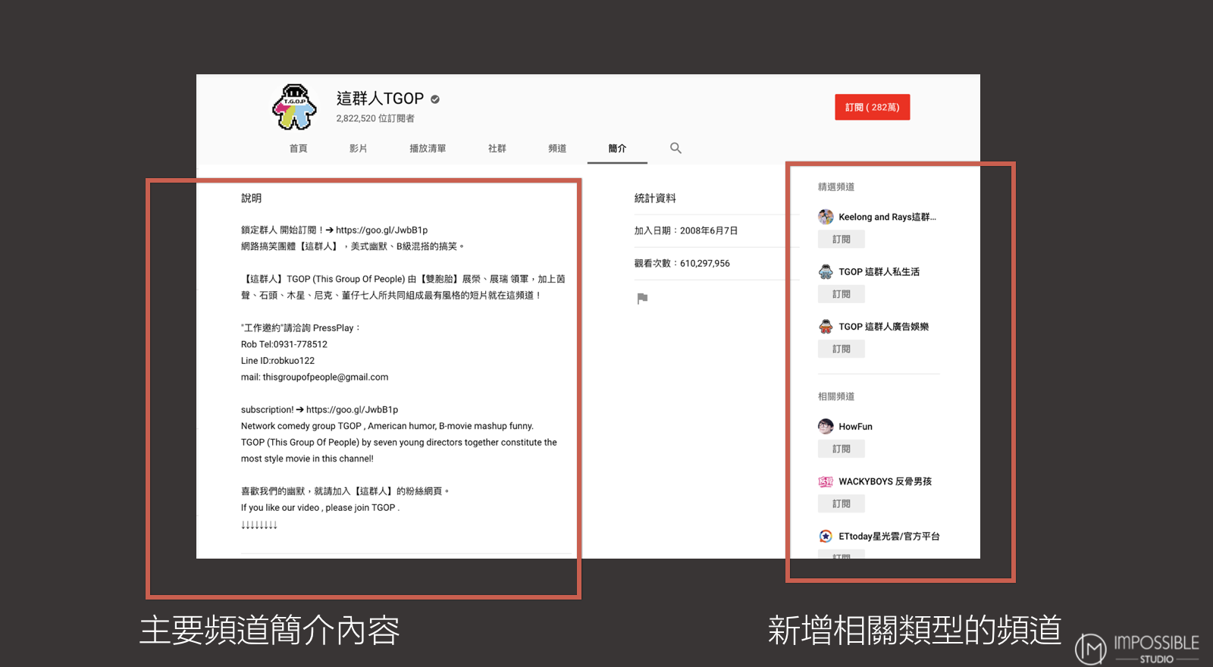Go to the 社群 tab

click(497, 149)
